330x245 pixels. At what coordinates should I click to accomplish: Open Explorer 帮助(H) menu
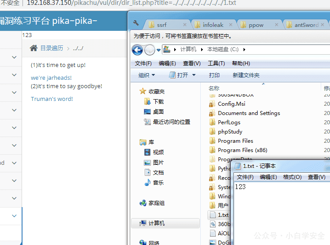click(x=241, y=63)
